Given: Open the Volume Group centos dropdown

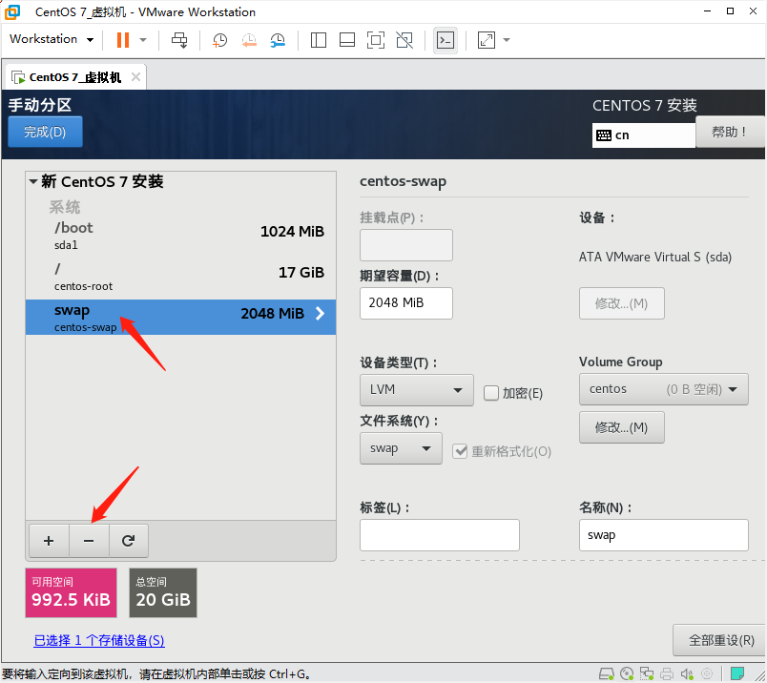Looking at the screenshot, I should (x=663, y=389).
